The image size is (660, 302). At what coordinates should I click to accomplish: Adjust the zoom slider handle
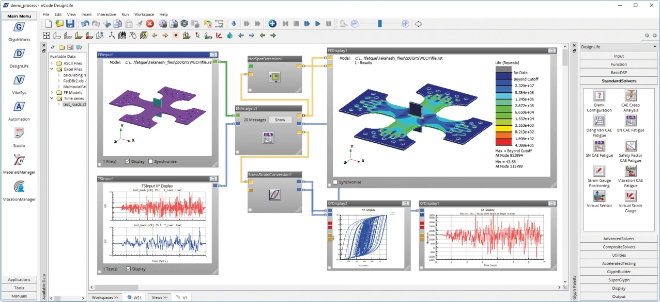[x=380, y=24]
